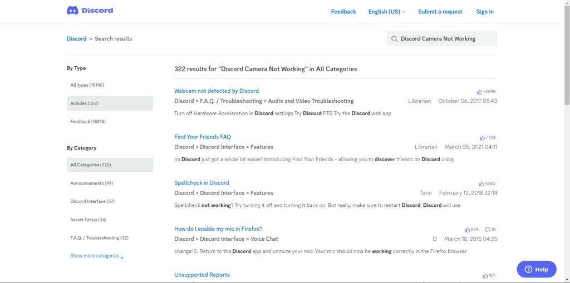This screenshot has width=570, height=283.
Task: Click Submit a request link
Action: coord(440,12)
